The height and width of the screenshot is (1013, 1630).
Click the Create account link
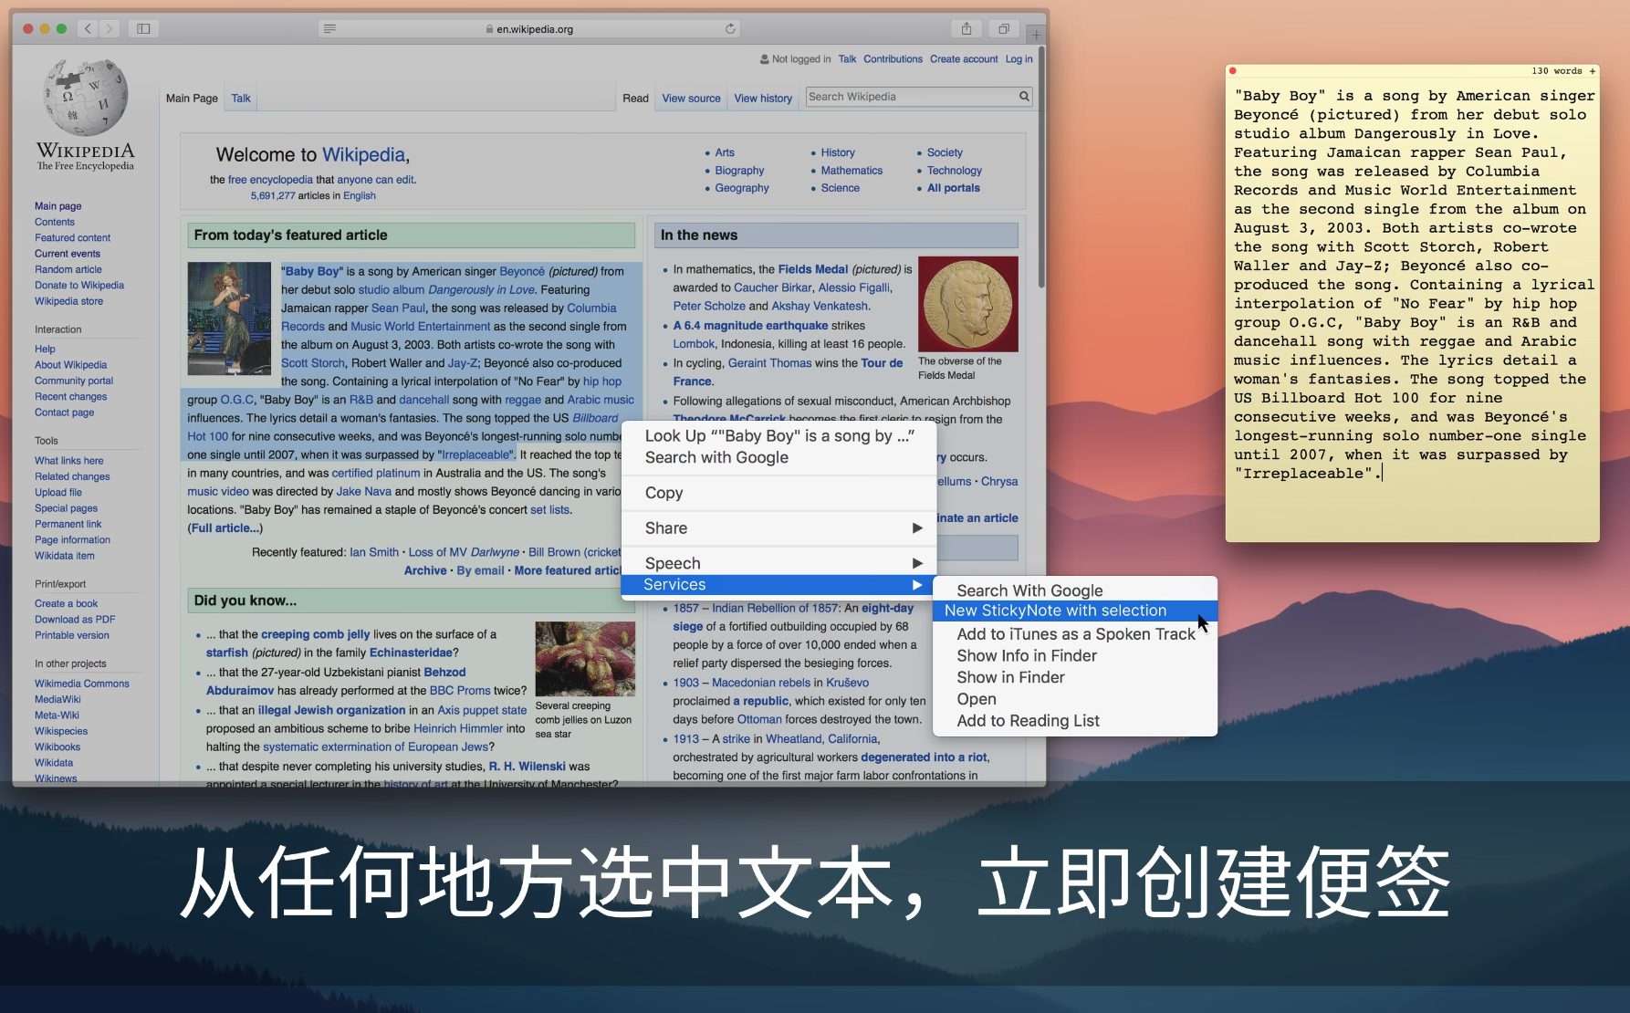964,59
